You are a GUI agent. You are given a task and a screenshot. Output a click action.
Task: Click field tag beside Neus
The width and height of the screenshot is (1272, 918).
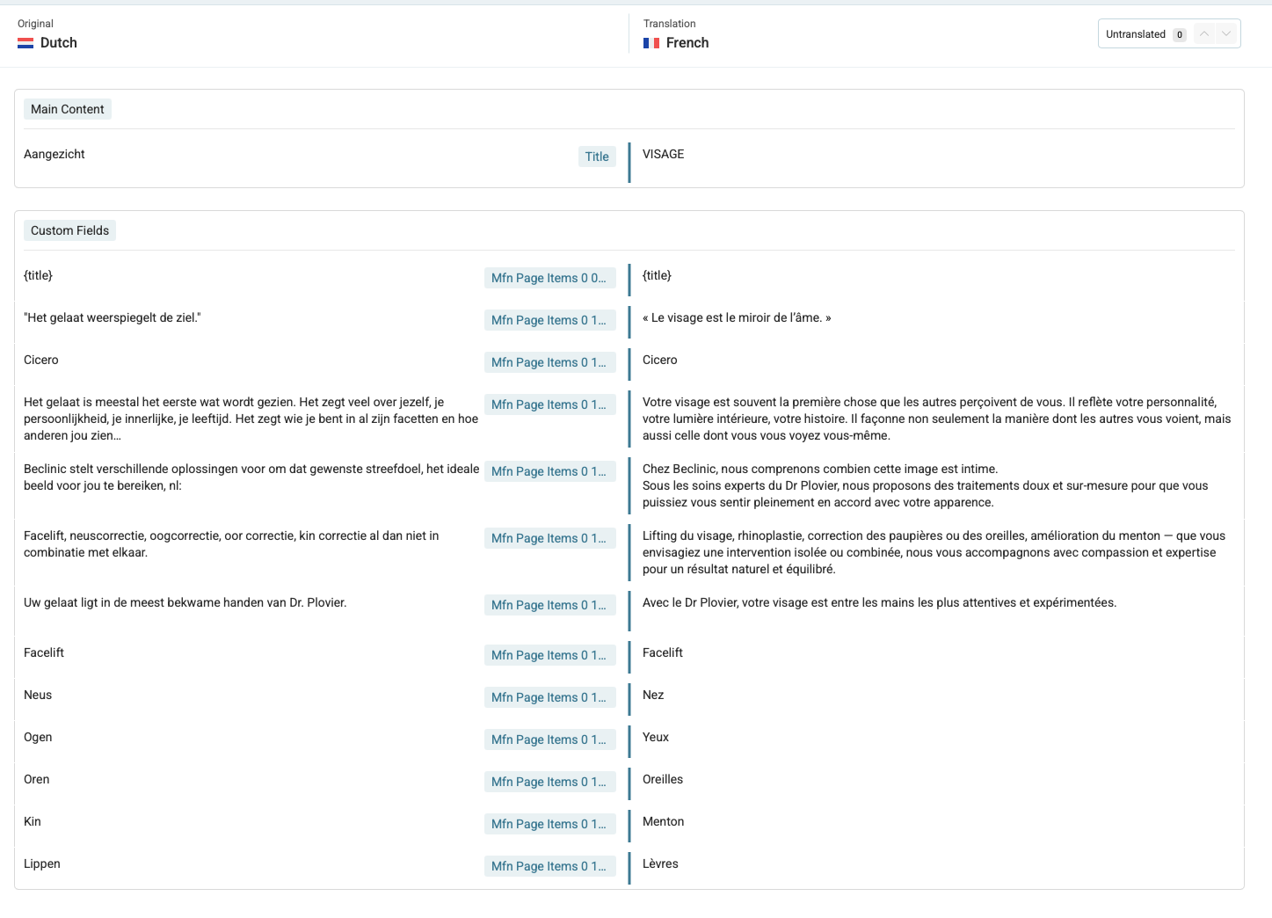[550, 697]
